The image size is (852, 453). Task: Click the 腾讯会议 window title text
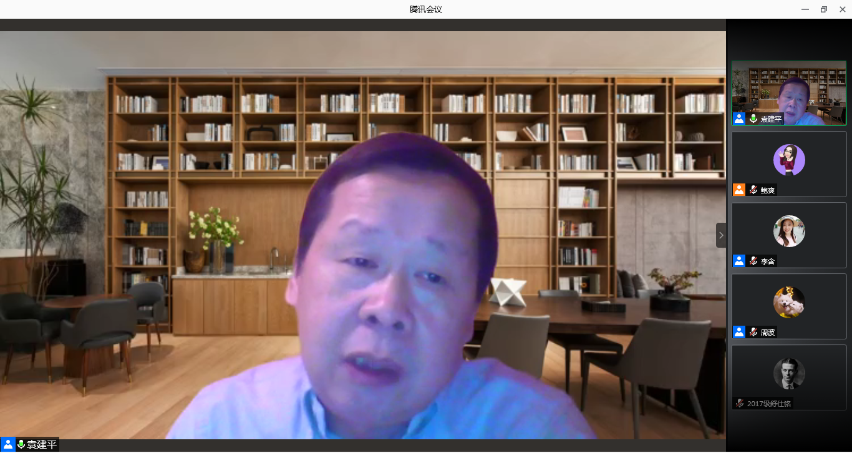426,9
